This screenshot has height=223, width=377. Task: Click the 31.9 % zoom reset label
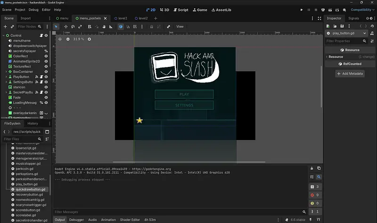(78, 39)
